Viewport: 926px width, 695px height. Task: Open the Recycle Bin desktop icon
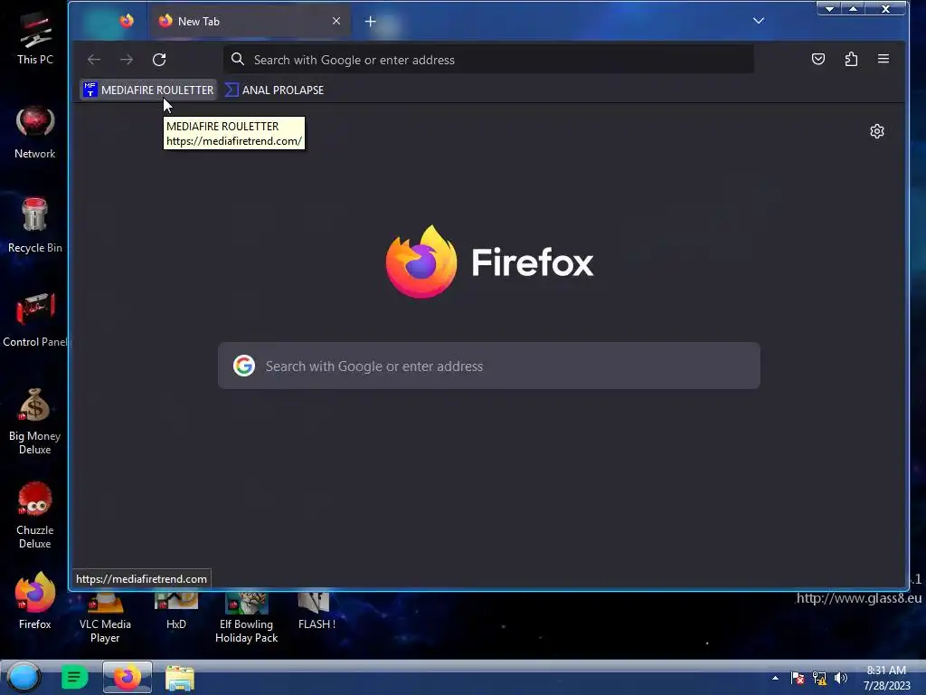pos(35,226)
